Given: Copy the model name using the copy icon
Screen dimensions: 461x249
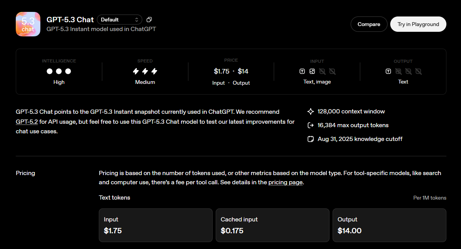Looking at the screenshot, I should [149, 20].
